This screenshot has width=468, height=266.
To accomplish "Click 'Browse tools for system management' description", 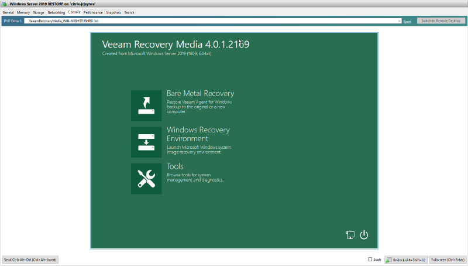I will [195, 177].
